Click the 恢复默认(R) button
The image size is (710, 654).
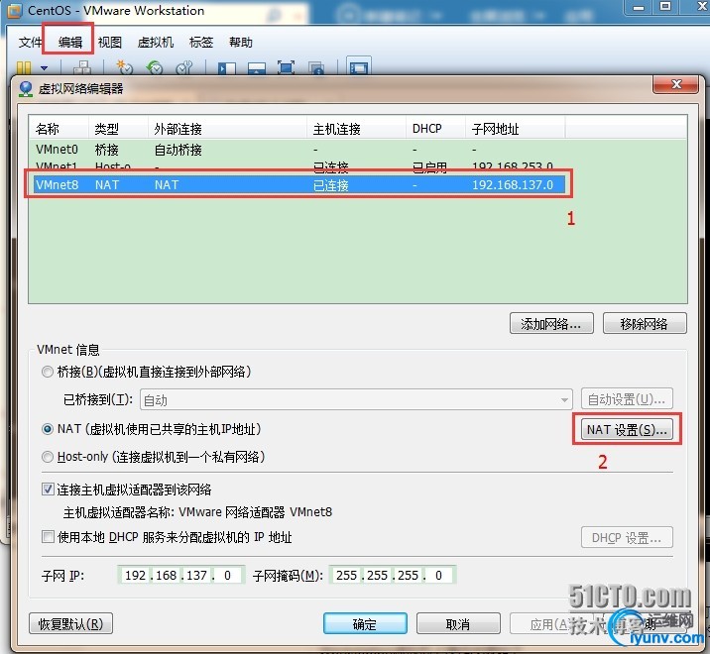pyautogui.click(x=70, y=624)
